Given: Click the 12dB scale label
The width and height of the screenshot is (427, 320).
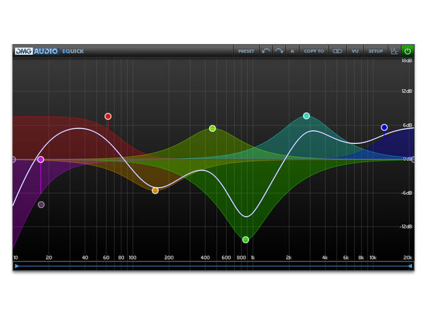Looking at the screenshot, I should [406, 91].
